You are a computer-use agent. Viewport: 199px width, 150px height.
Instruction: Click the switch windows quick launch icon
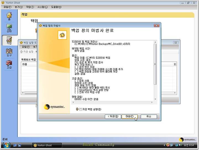[x=19, y=145]
